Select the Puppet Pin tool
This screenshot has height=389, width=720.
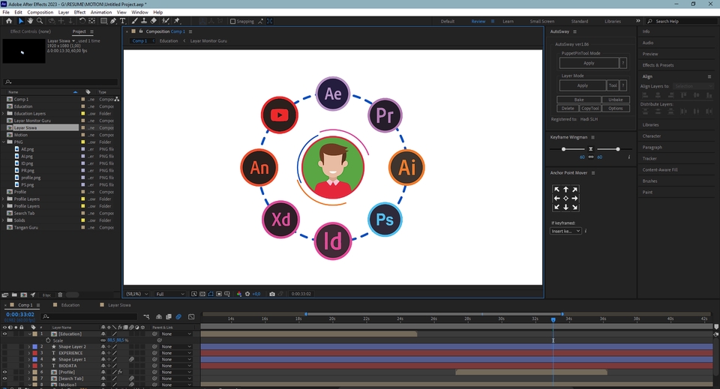[177, 21]
